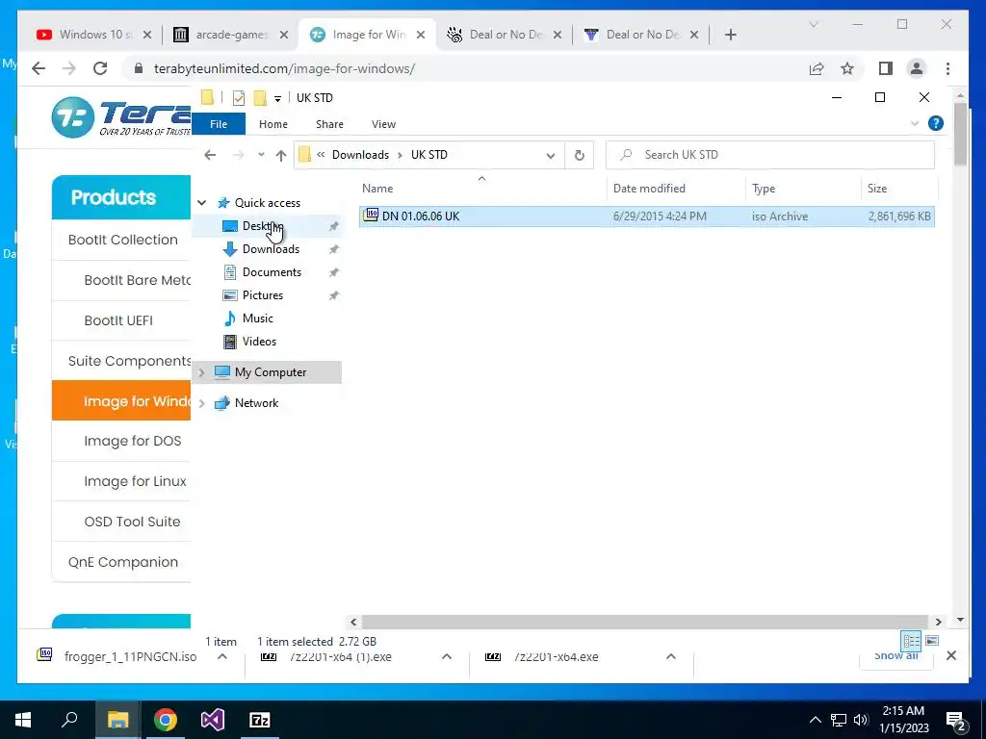
Task: Switch to large icons view layout
Action: tap(932, 641)
